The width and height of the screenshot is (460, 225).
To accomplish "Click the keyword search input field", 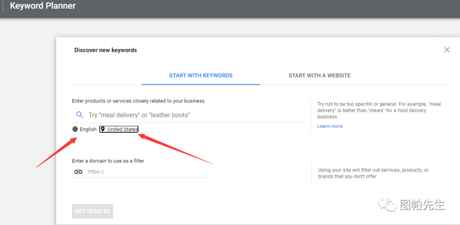I will (188, 115).
